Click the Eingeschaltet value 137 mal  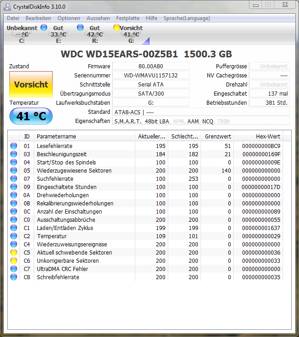[x=269, y=93]
